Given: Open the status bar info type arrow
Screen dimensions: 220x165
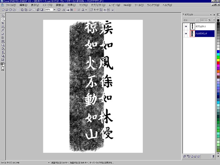Looking at the screenshot, I should pyautogui.click(x=49, y=163).
